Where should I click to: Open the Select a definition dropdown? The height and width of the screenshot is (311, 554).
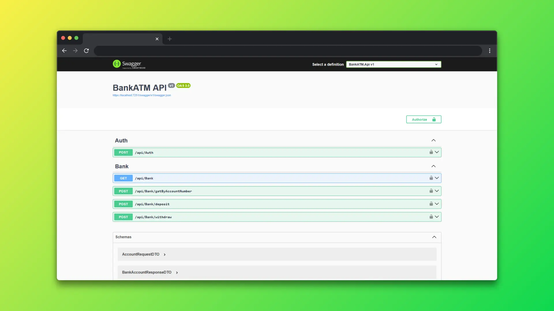tap(393, 65)
